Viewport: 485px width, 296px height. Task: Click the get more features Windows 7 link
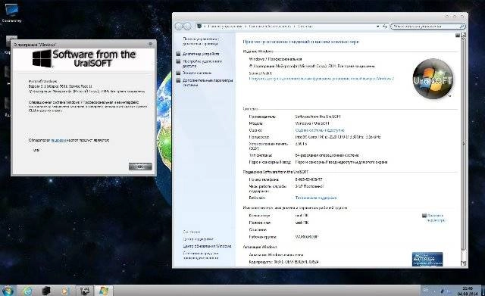(x=321, y=79)
